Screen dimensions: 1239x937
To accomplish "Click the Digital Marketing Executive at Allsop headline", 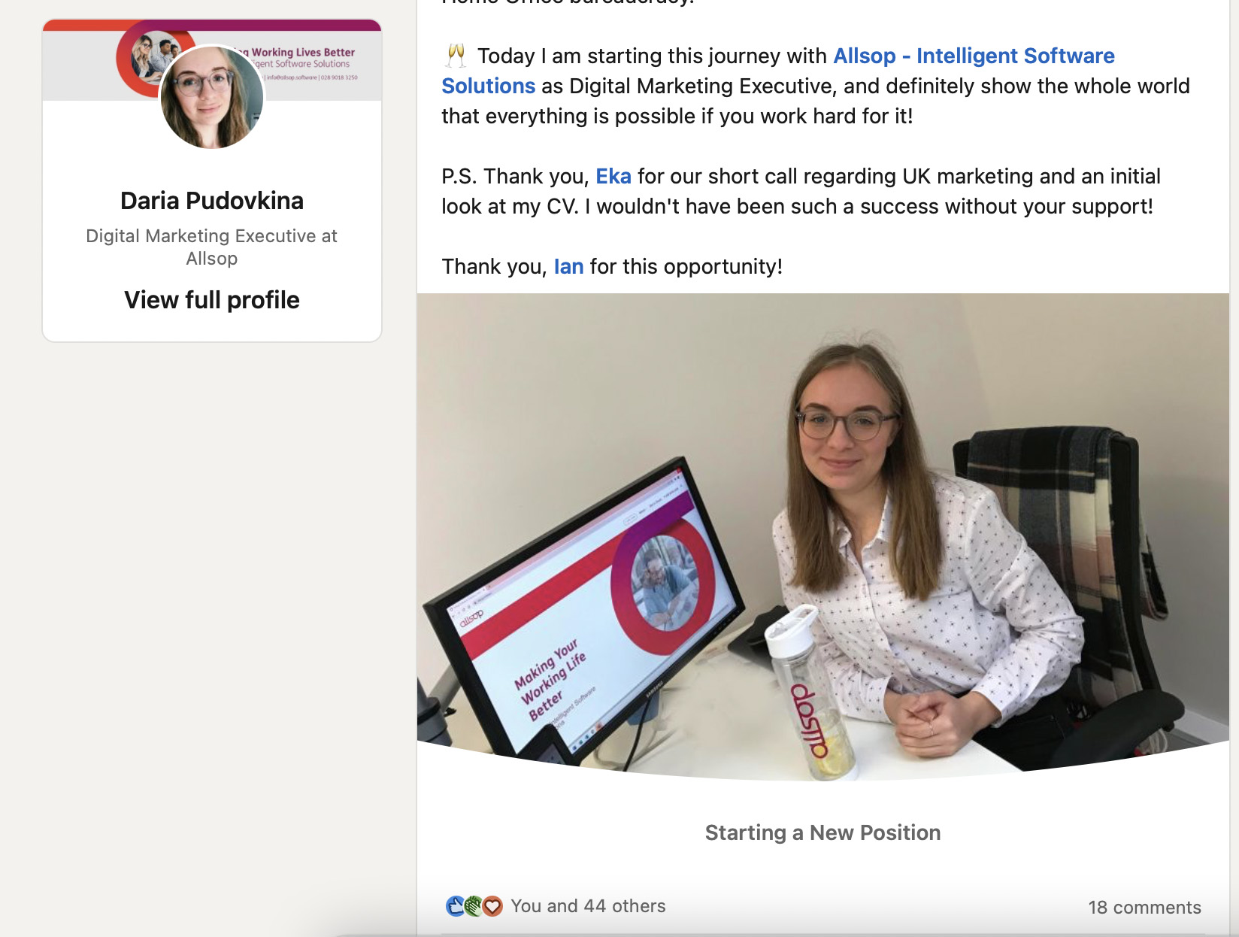I will point(212,247).
